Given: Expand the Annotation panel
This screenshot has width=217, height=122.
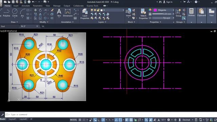Looking at the screenshot, I should point(67,22).
